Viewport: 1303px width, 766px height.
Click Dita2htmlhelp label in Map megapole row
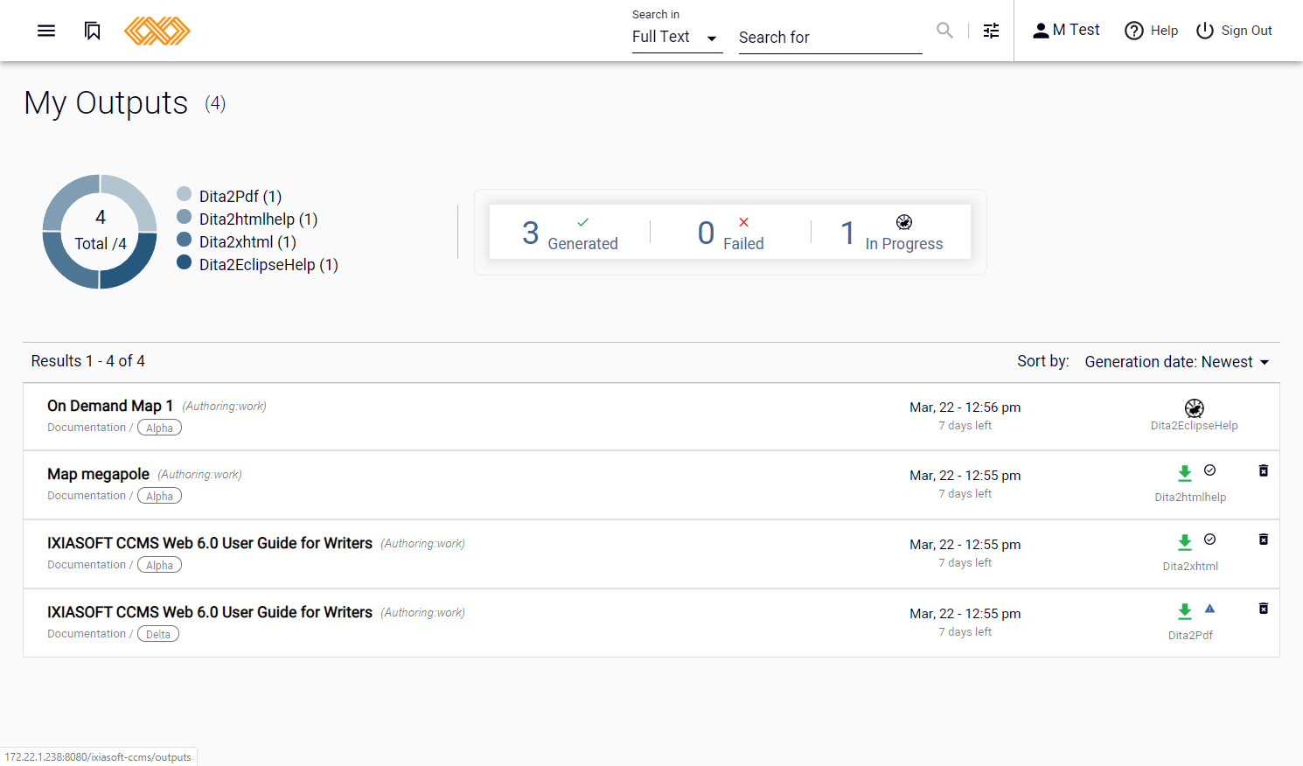click(1190, 498)
